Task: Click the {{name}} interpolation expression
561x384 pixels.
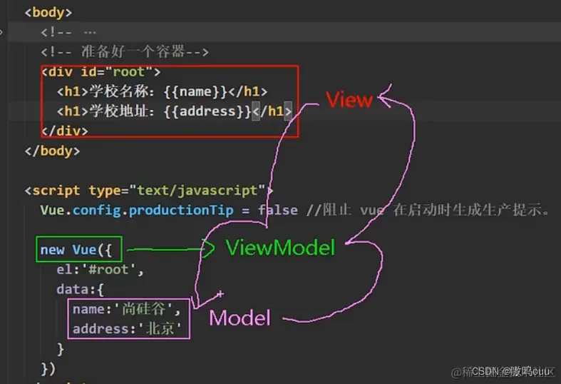Action: click(x=195, y=92)
